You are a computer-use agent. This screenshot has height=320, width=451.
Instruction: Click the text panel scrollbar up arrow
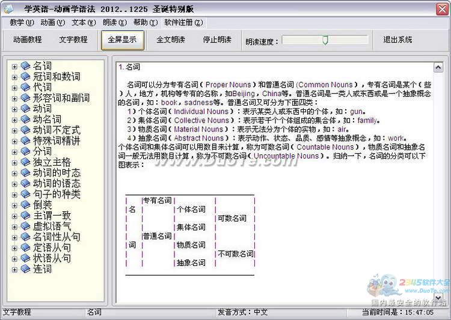click(x=438, y=66)
